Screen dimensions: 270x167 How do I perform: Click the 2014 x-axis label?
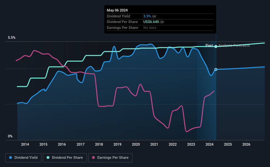[x=25, y=144]
